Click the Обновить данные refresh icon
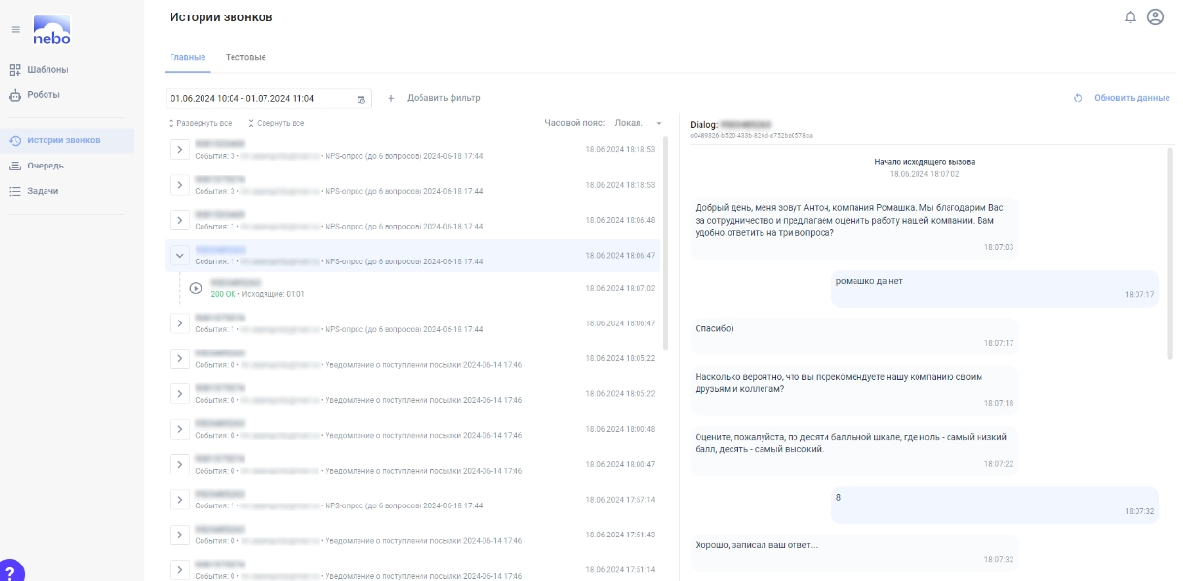This screenshot has height=581, width=1183. (1078, 98)
